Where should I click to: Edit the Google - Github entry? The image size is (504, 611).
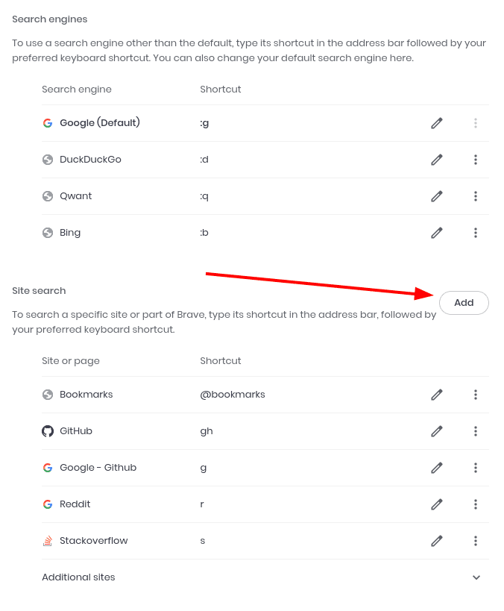[437, 468]
